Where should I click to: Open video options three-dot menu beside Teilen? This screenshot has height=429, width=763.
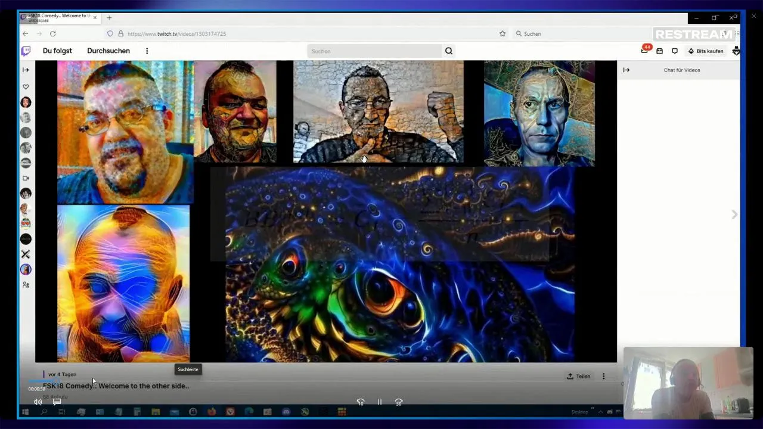603,376
